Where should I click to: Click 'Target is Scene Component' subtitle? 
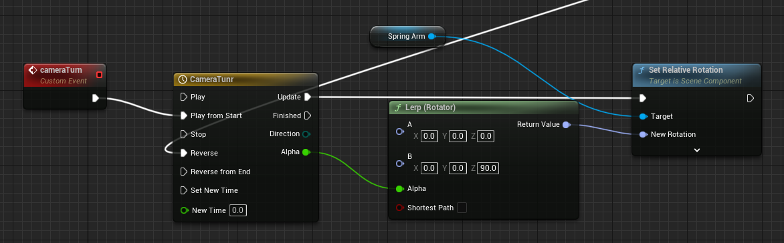tap(695, 81)
